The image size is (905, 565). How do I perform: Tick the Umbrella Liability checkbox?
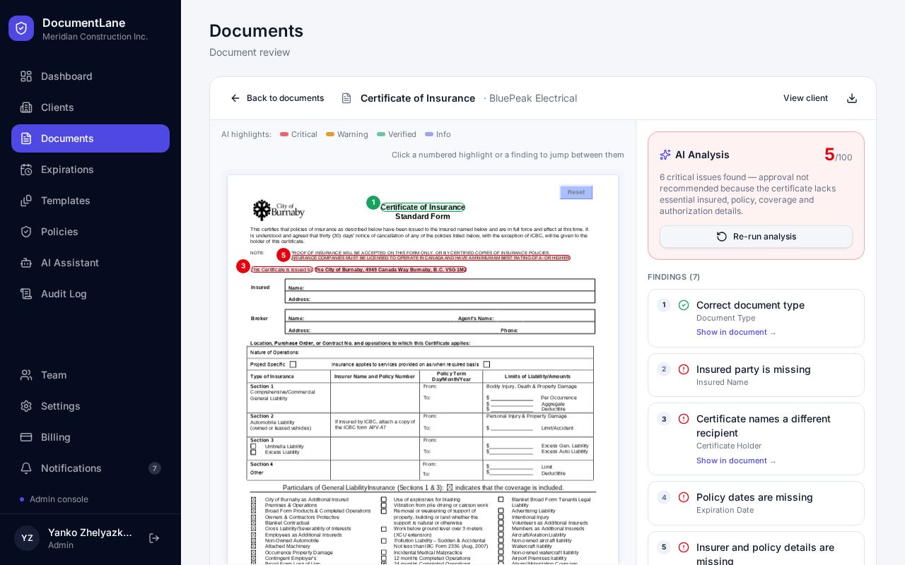click(x=254, y=446)
